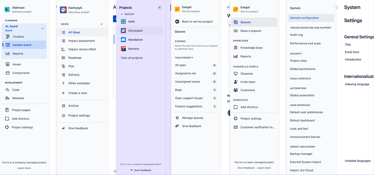Click Back to service project arrow

[x=177, y=22]
